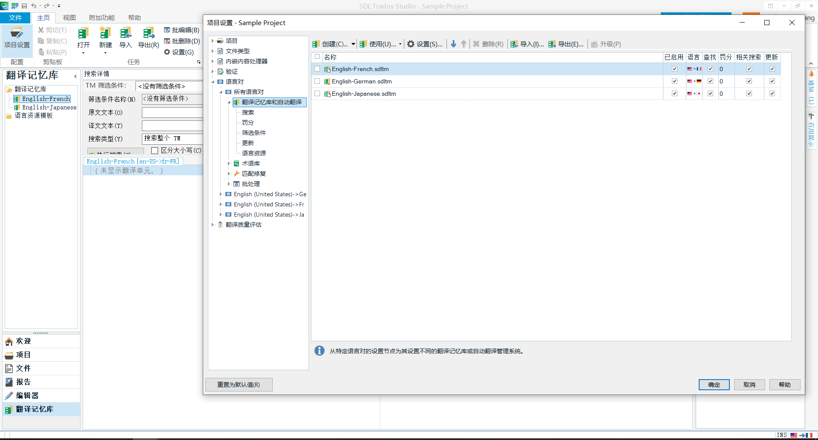The image size is (818, 440).
Task: Expand the English (United States)->Ge tree node
Action: click(x=221, y=194)
